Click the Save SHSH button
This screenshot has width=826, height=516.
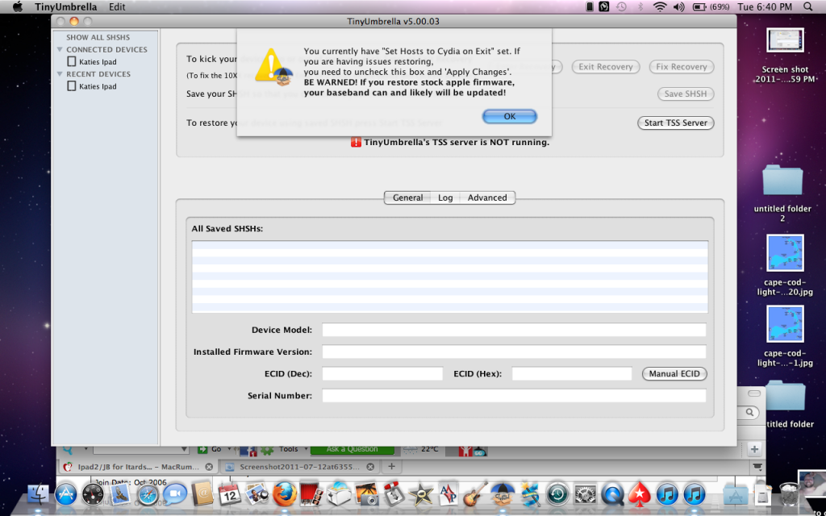coord(686,94)
